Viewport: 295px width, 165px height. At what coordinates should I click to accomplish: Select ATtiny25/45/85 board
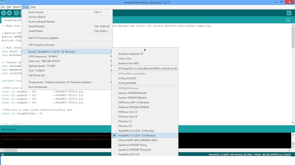[145, 78]
